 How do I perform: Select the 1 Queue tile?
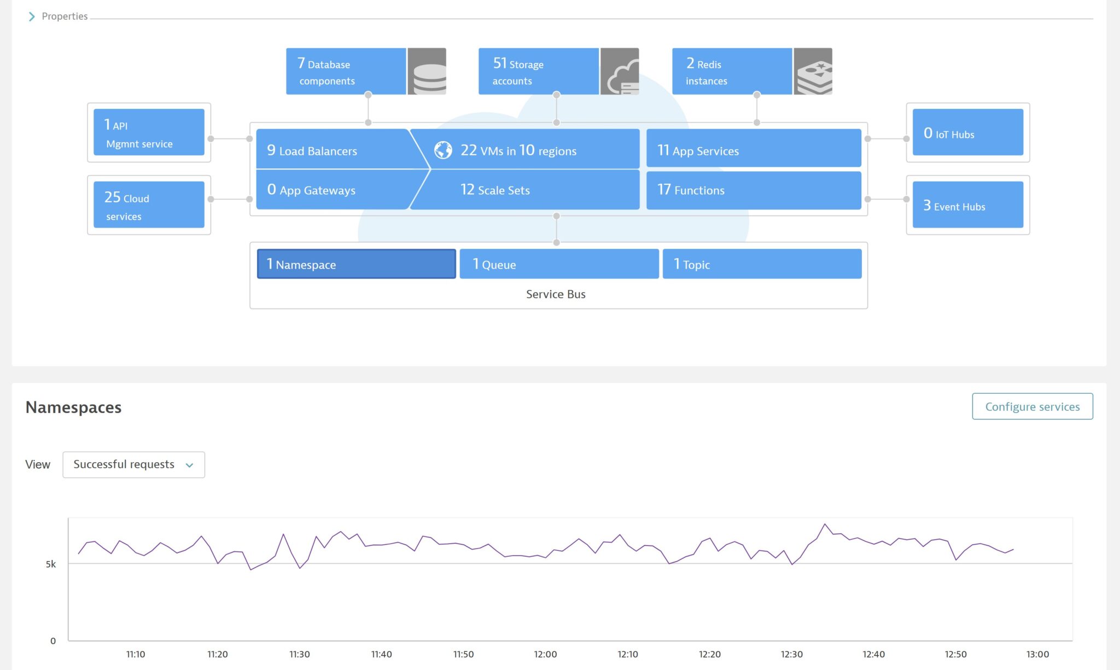tap(558, 264)
